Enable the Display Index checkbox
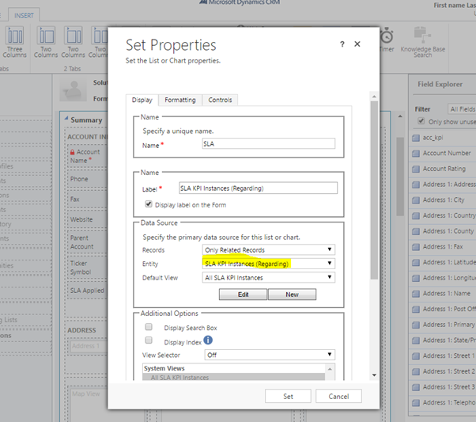Screen dimensions: 476x422 click(x=149, y=340)
